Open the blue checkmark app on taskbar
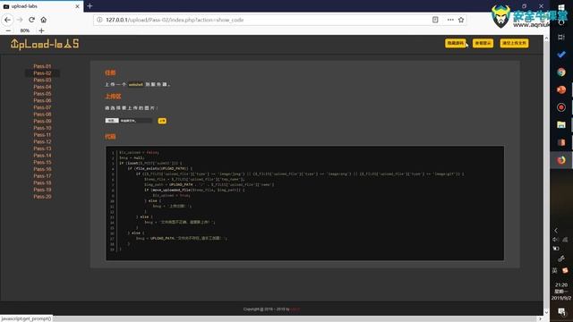Image resolution: width=573 pixels, height=322 pixels. 561,55
